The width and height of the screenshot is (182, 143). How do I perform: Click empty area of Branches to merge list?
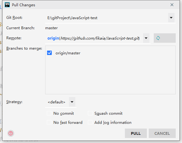(x=110, y=75)
